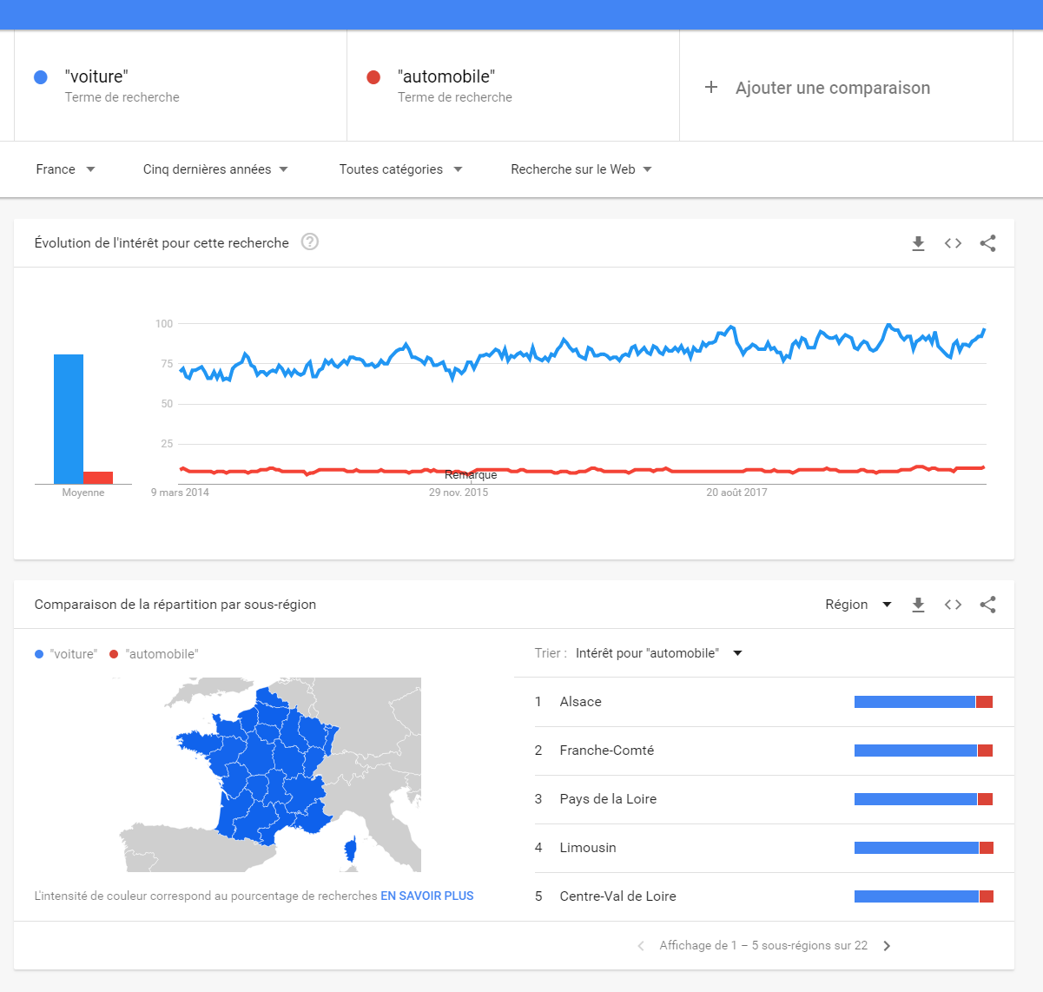This screenshot has height=992, width=1043.
Task: Follow the EN SAVOIR PLUS link
Action: 427,896
